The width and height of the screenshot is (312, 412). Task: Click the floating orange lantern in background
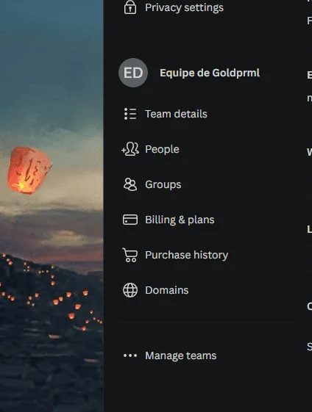coord(29,170)
